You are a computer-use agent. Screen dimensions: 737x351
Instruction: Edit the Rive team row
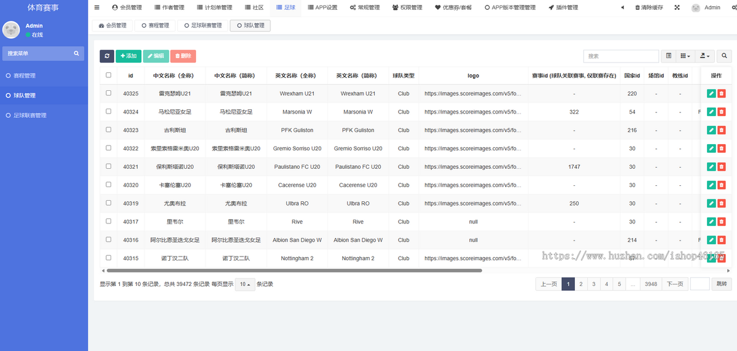711,222
